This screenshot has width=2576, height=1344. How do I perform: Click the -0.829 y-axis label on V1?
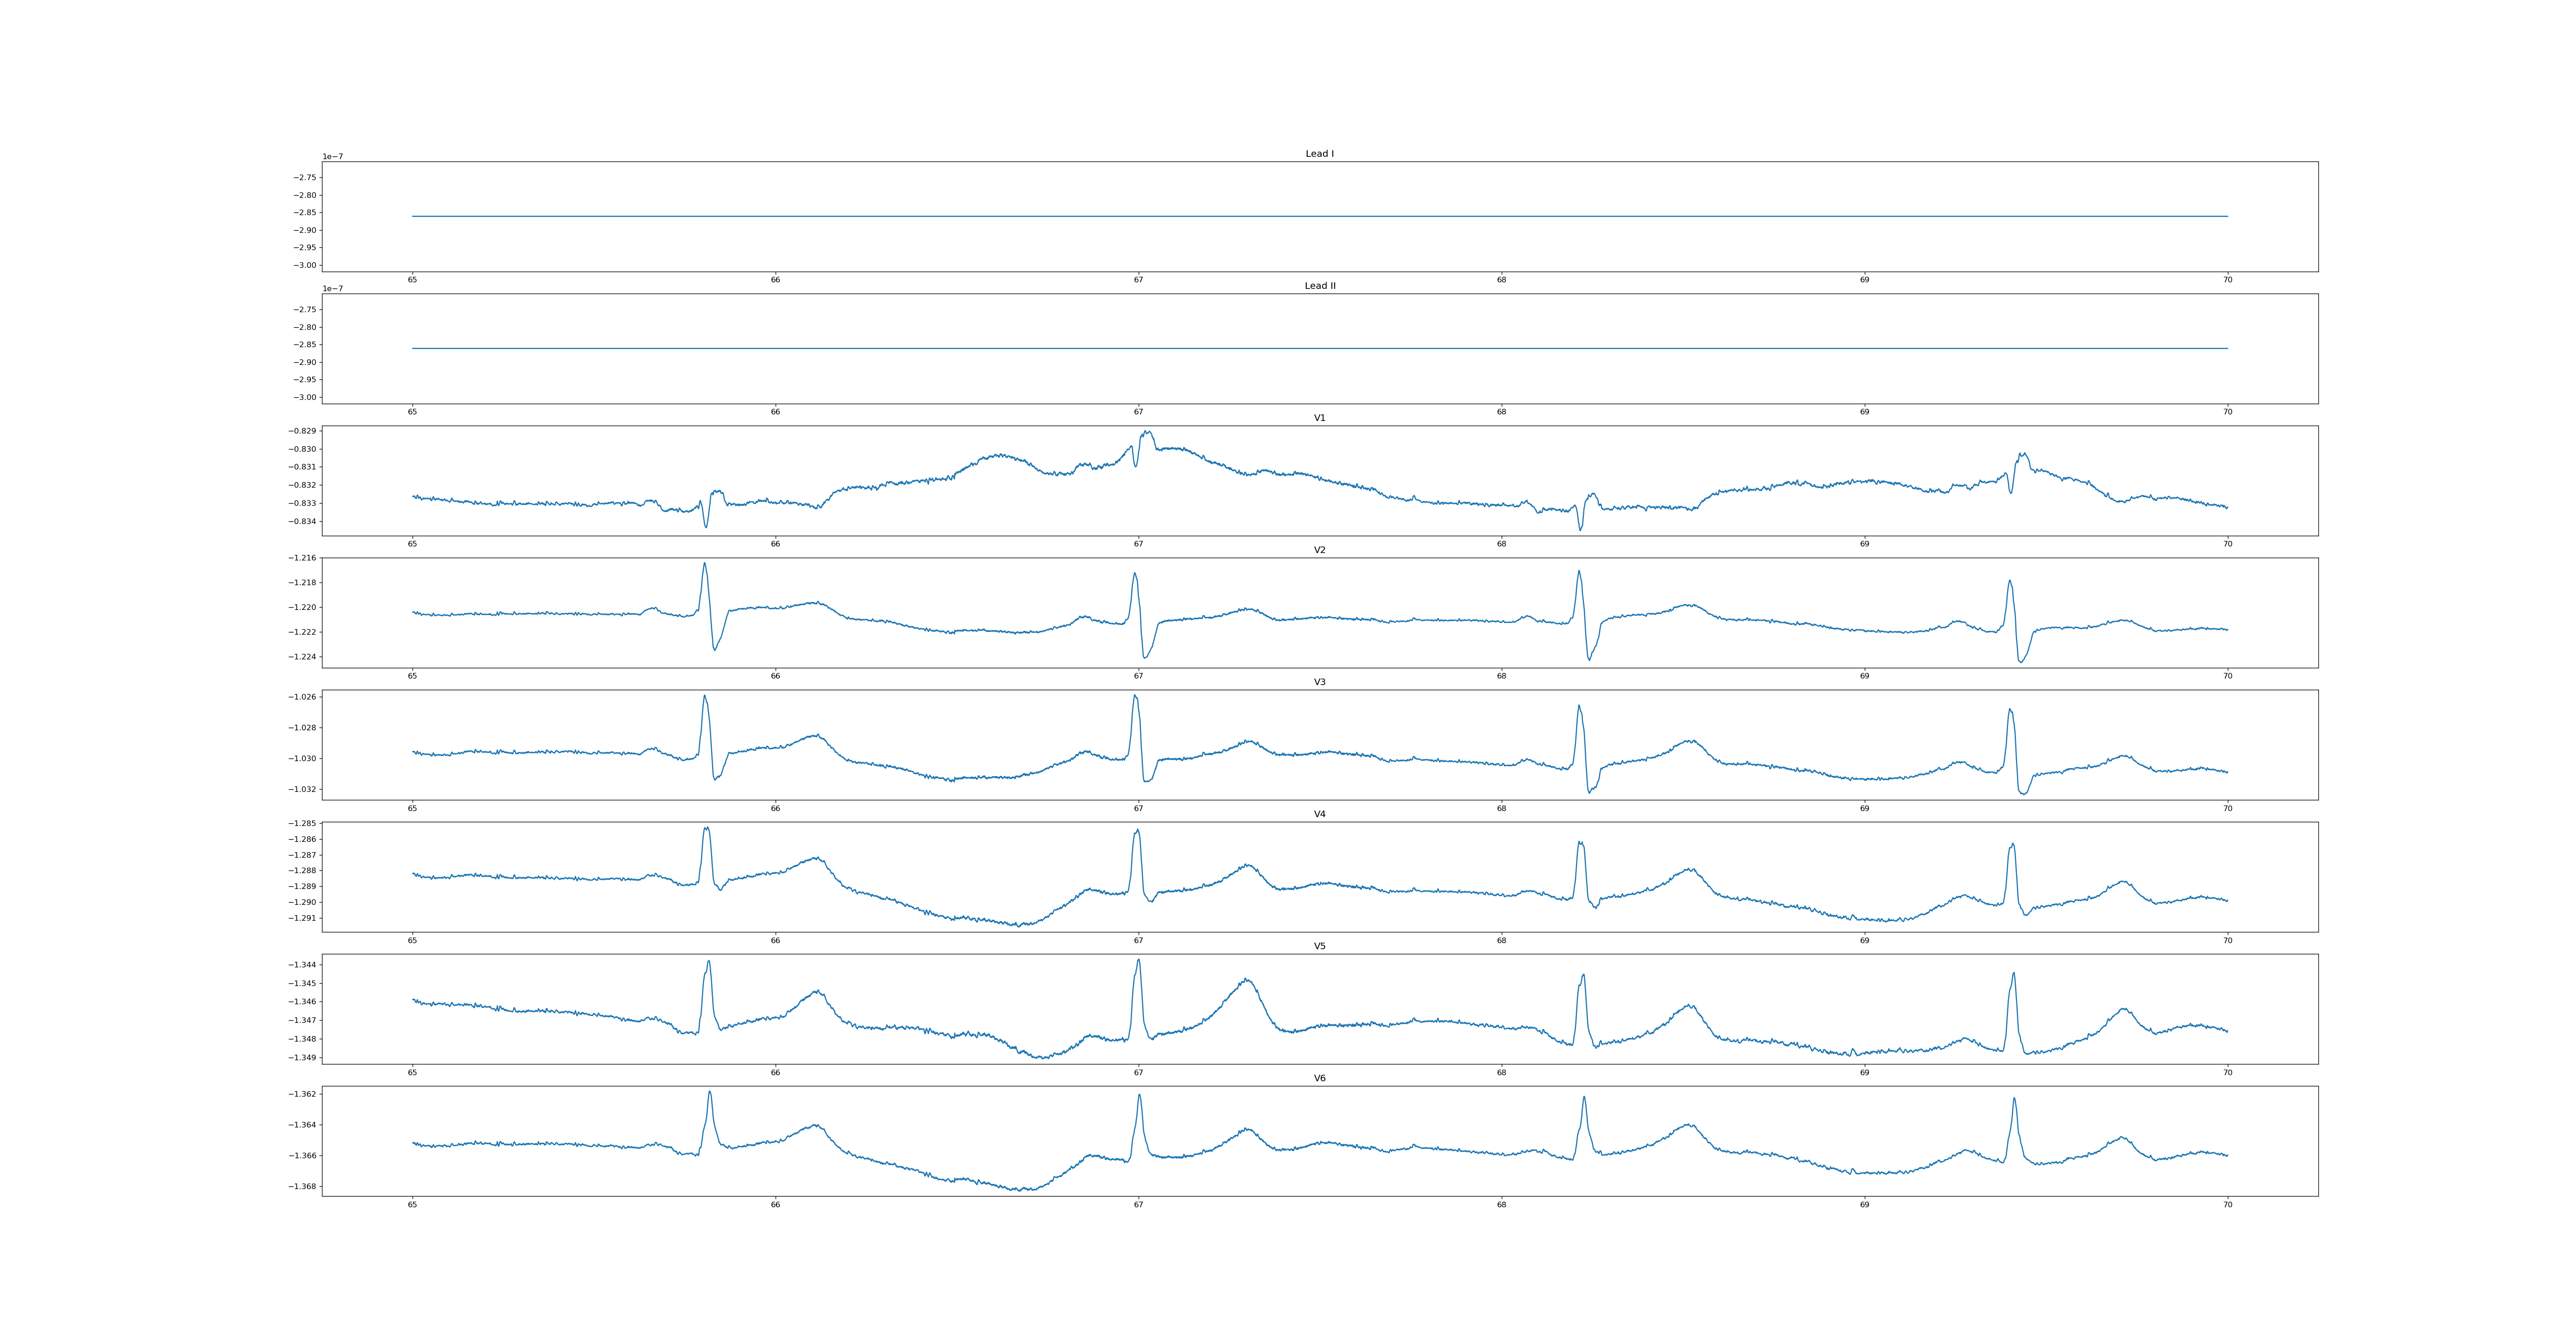click(303, 431)
